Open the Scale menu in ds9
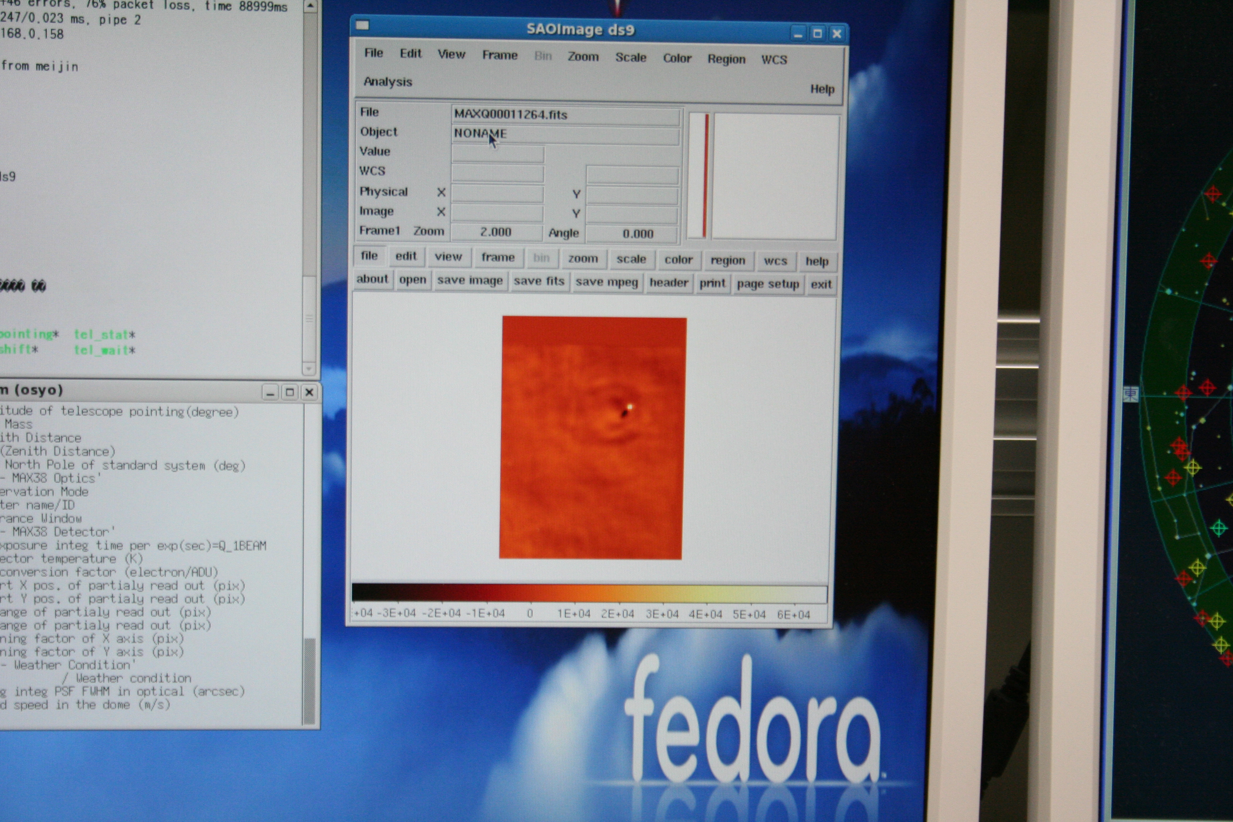The image size is (1233, 822). (631, 58)
